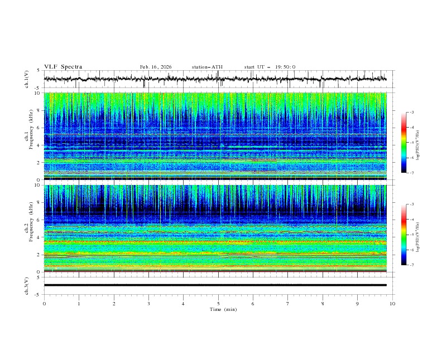
Task: Click the ch.1 voltage waveform trace
Action: [x=215, y=79]
